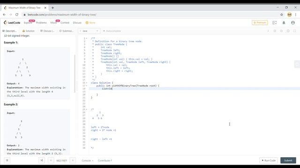This screenshot has width=300, height=168.
Task: Collapse the class Solution fold arrow at line 16
Action: (86, 83)
